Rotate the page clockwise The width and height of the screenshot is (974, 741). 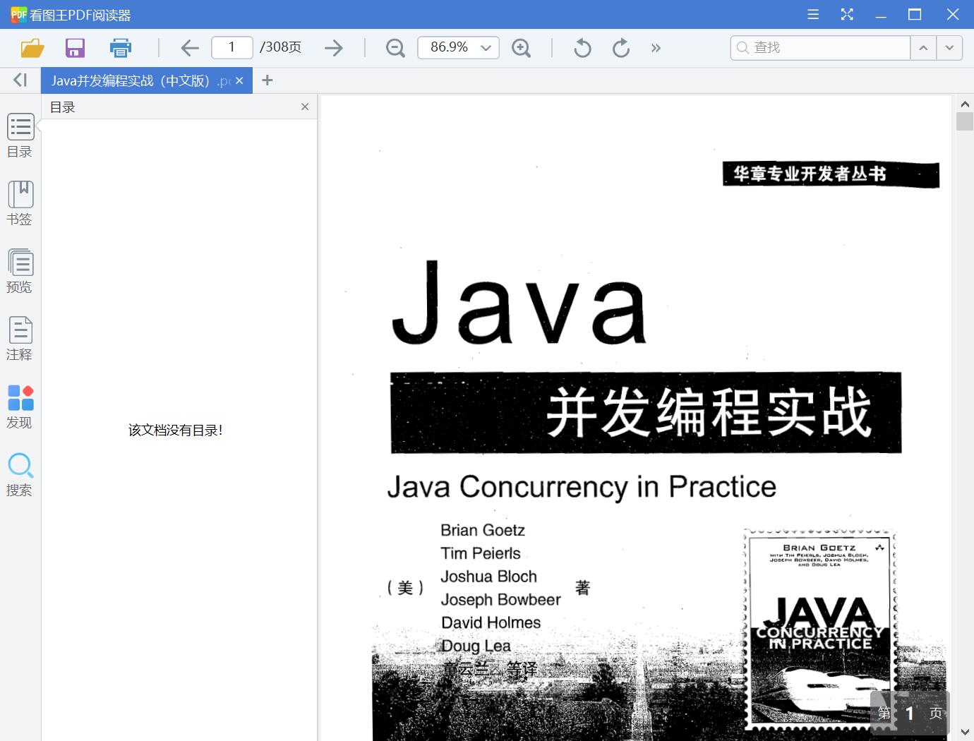(621, 47)
